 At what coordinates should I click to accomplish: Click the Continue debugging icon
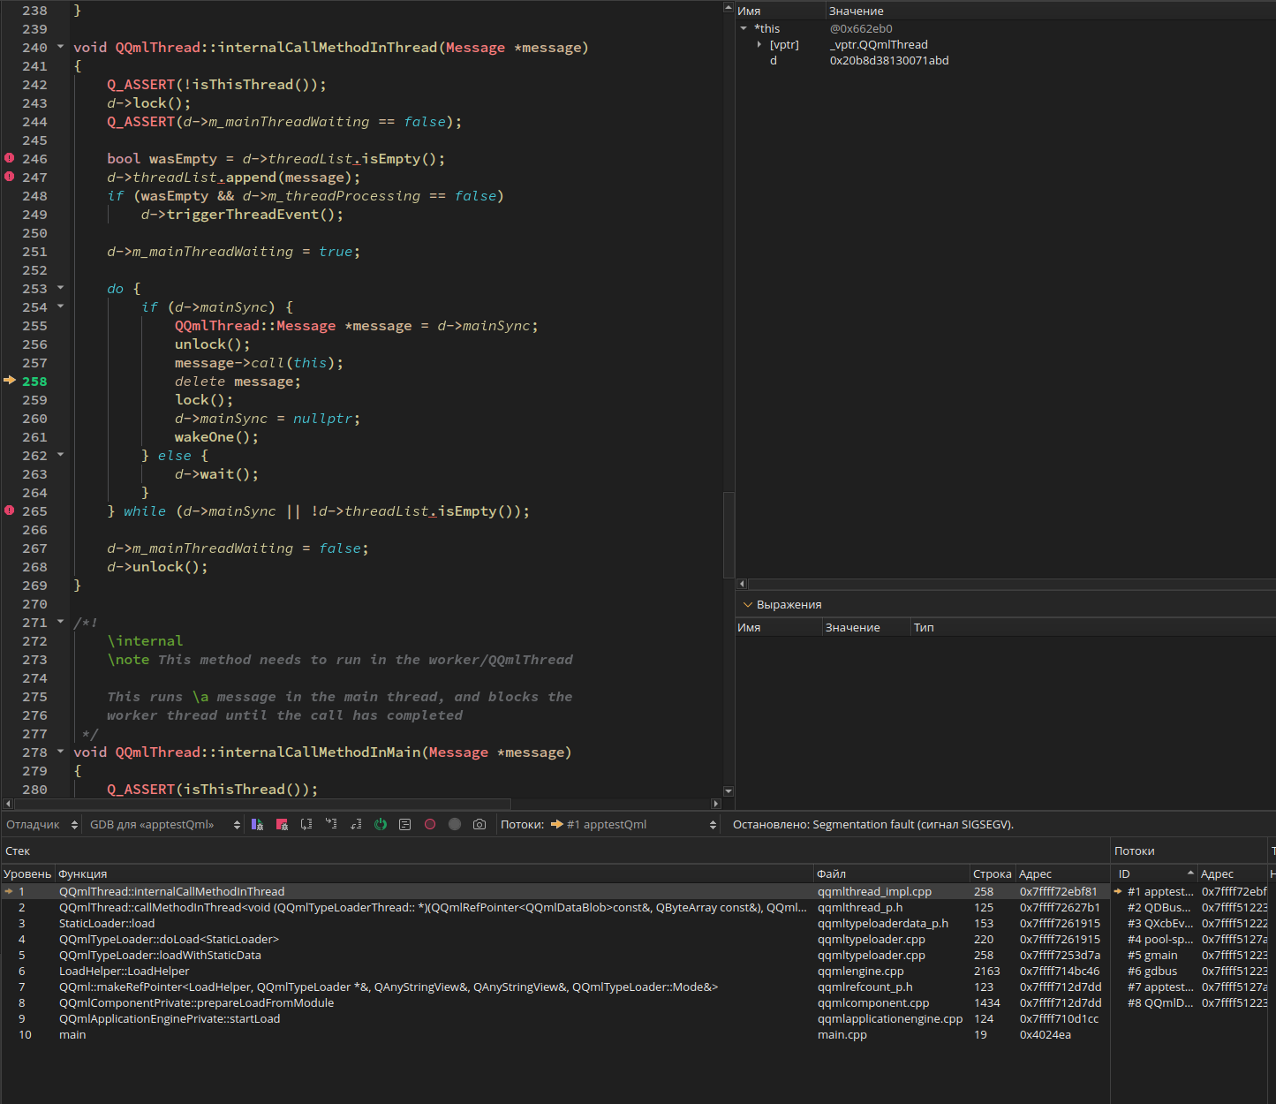(257, 824)
